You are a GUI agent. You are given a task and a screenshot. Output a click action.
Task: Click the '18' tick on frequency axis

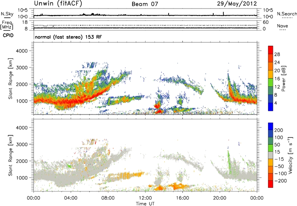coord(25,22)
